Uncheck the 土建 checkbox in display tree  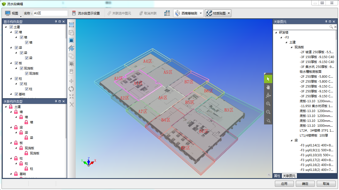coord(11,27)
